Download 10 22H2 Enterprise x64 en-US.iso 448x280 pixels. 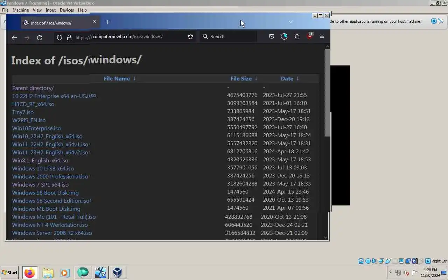(54, 96)
